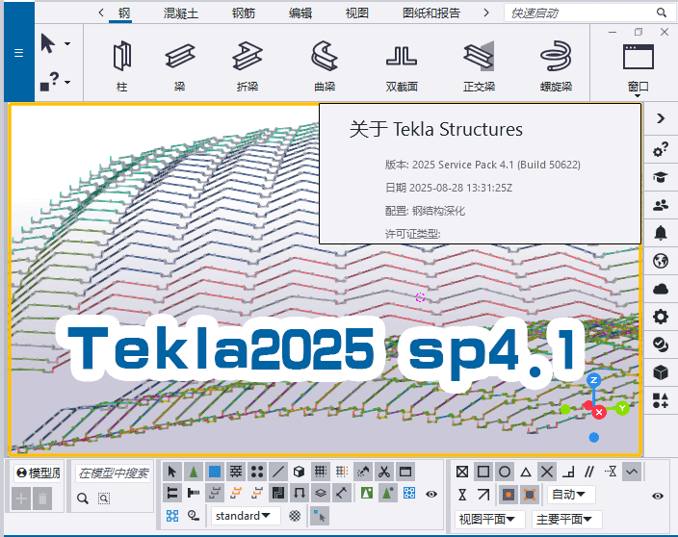
Task: Toggle the select points four-dots switch
Action: tap(257, 472)
